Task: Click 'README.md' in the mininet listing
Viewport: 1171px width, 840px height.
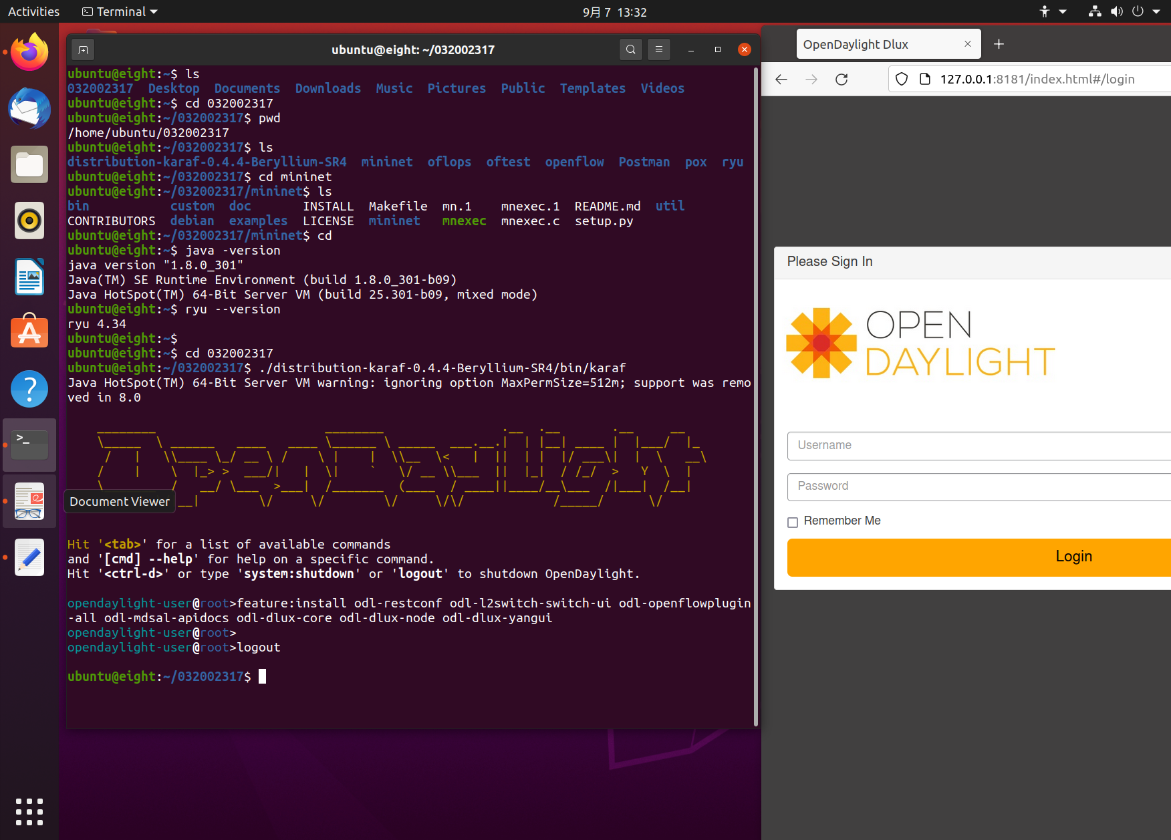Action: point(608,206)
